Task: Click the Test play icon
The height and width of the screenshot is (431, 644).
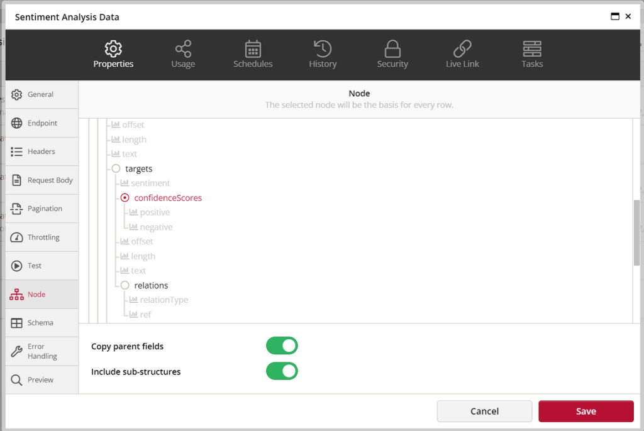Action: [x=16, y=266]
